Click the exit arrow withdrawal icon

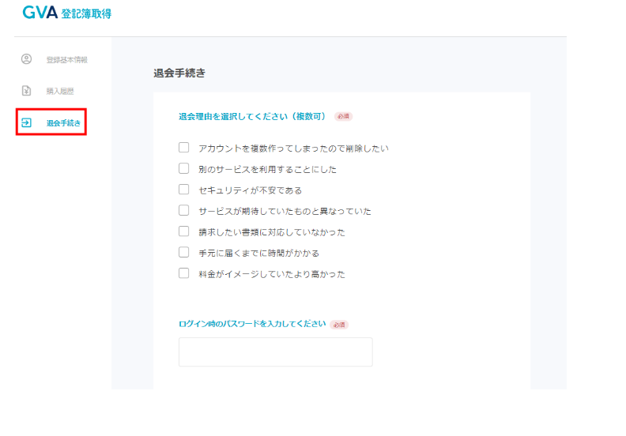(x=26, y=122)
